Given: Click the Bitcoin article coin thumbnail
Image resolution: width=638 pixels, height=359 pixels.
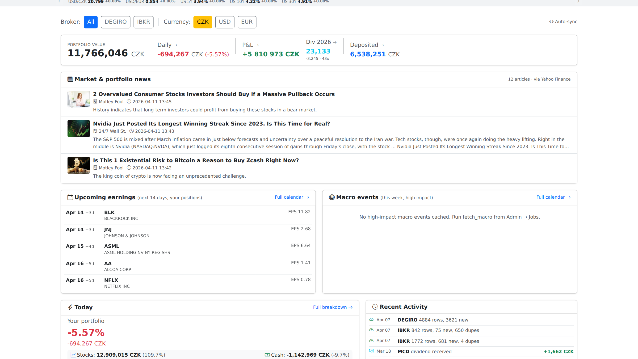Looking at the screenshot, I should click(79, 165).
